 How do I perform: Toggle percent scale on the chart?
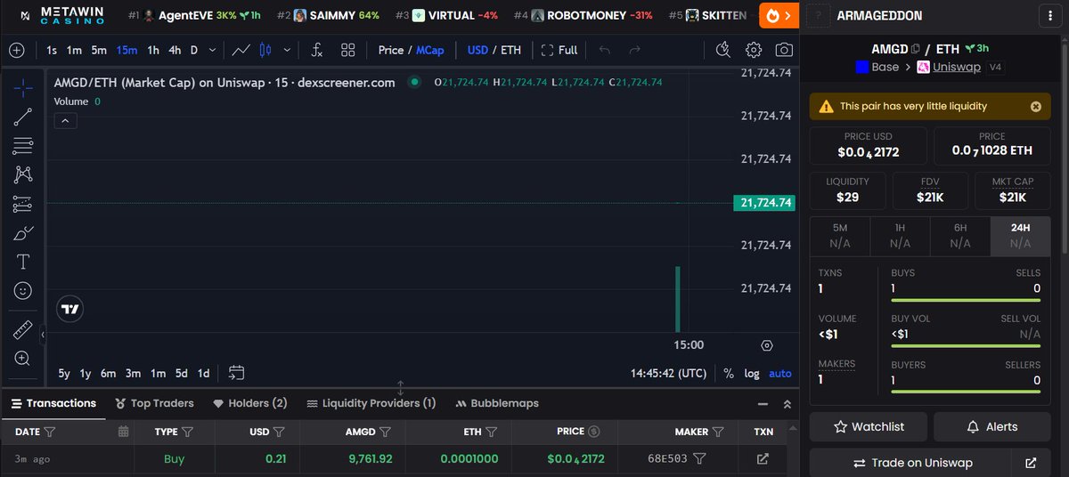tap(729, 373)
